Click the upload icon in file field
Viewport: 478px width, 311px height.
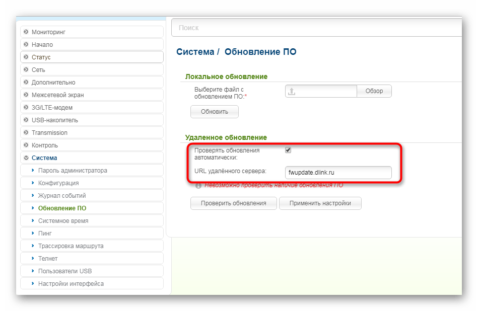[x=292, y=91]
